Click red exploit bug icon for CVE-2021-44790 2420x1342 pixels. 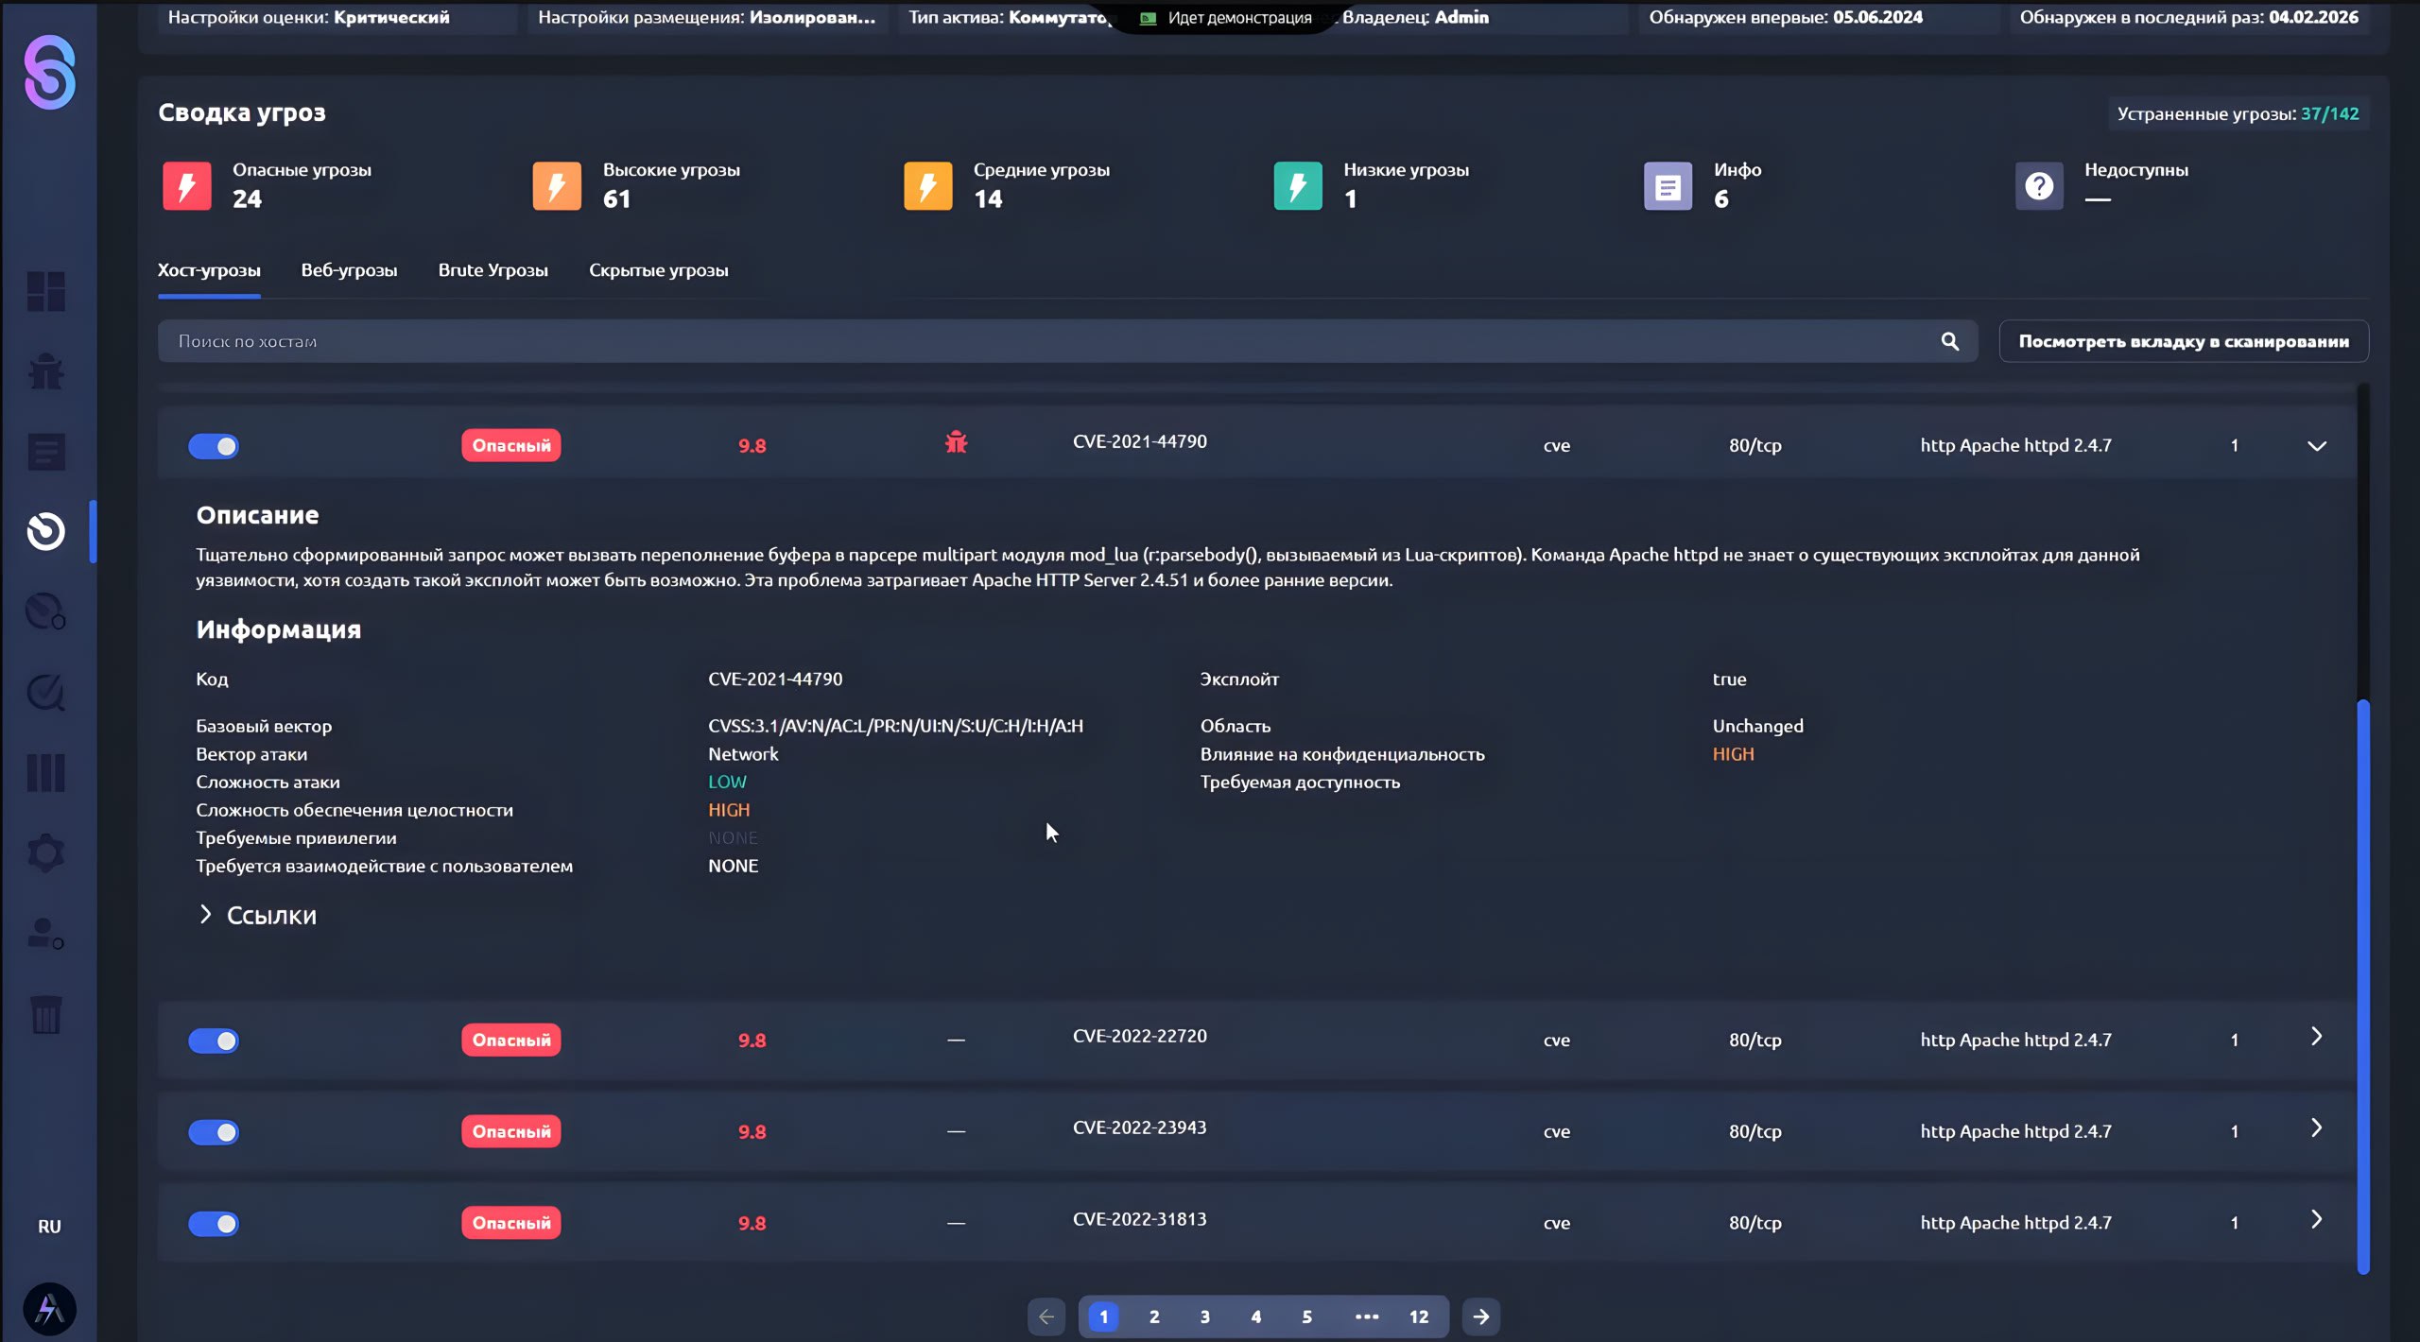pos(956,442)
